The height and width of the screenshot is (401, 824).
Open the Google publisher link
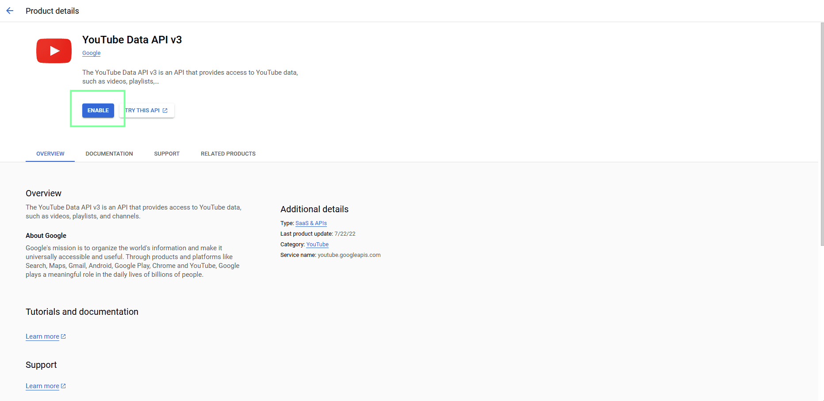[92, 53]
